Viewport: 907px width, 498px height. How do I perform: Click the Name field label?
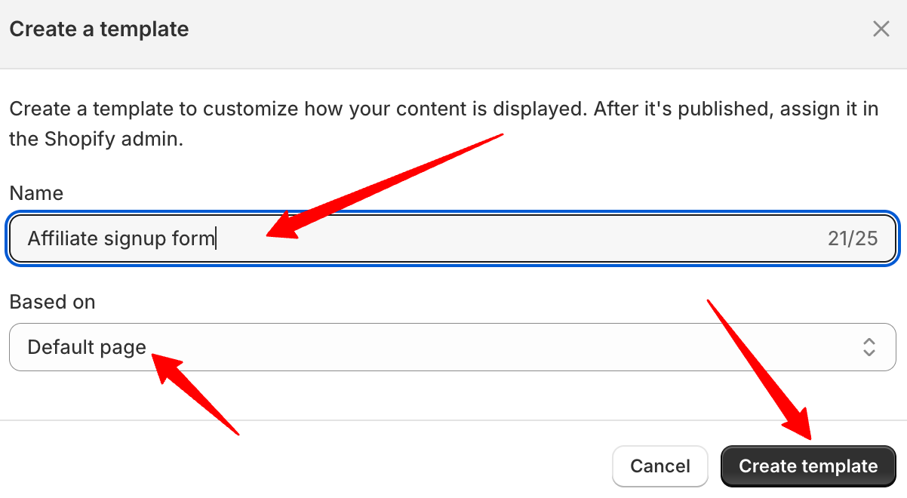pyautogui.click(x=36, y=193)
